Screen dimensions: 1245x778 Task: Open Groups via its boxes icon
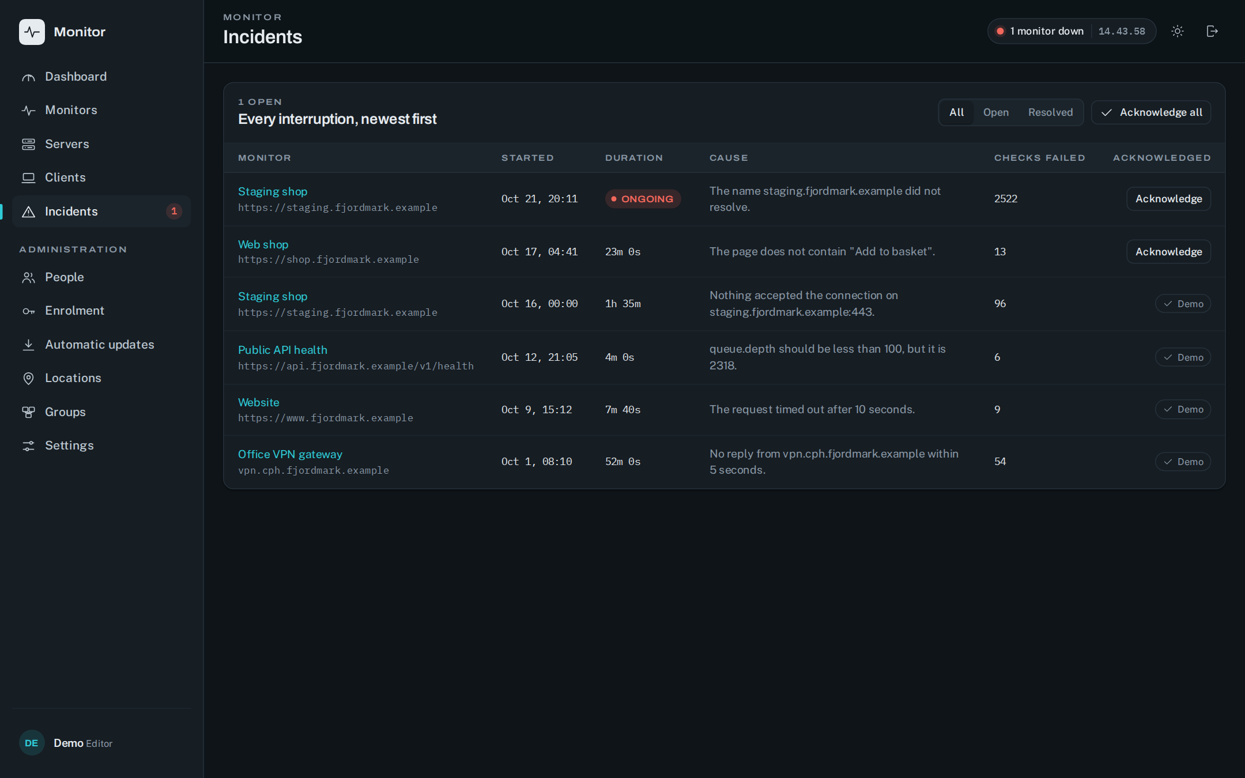[x=28, y=412]
